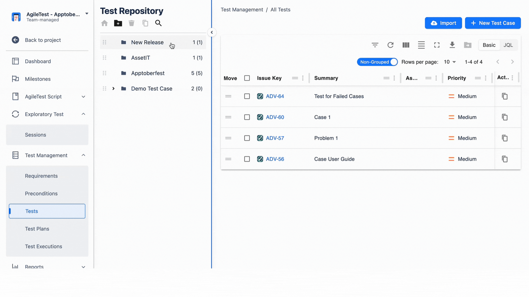Select the header checkbox to select all tests

(247, 78)
